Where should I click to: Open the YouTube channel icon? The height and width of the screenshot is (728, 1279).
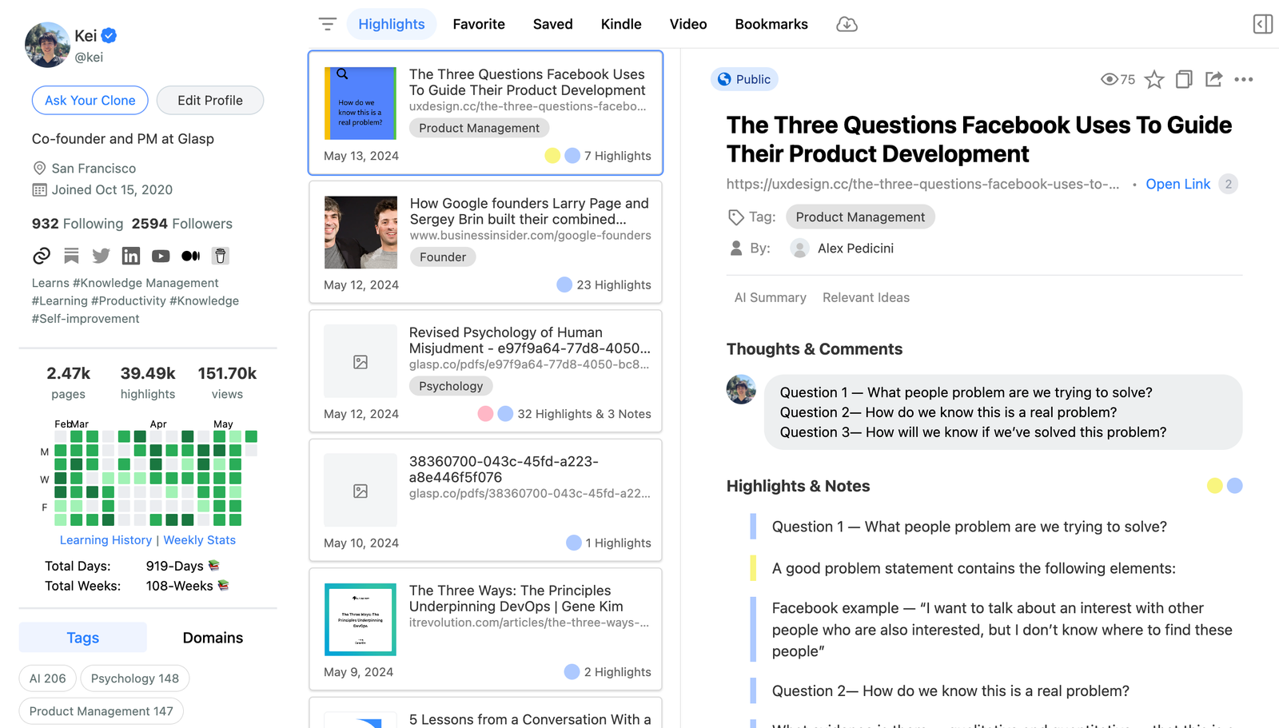pos(161,256)
